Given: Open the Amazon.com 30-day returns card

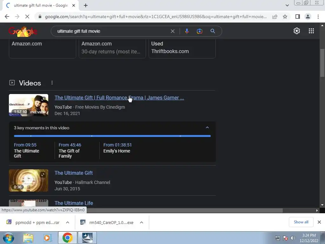Looking at the screenshot, I should [112, 48].
